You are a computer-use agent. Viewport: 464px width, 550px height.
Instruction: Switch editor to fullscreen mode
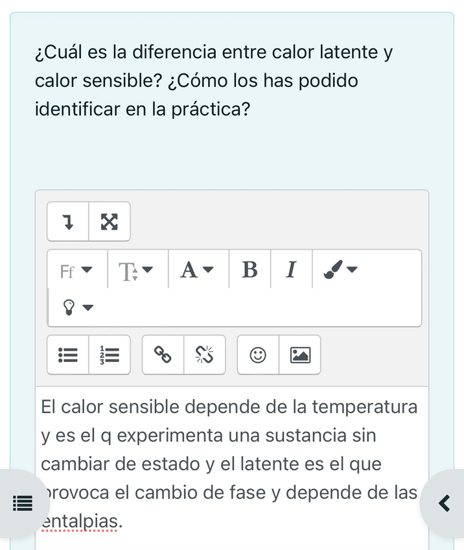(x=110, y=222)
